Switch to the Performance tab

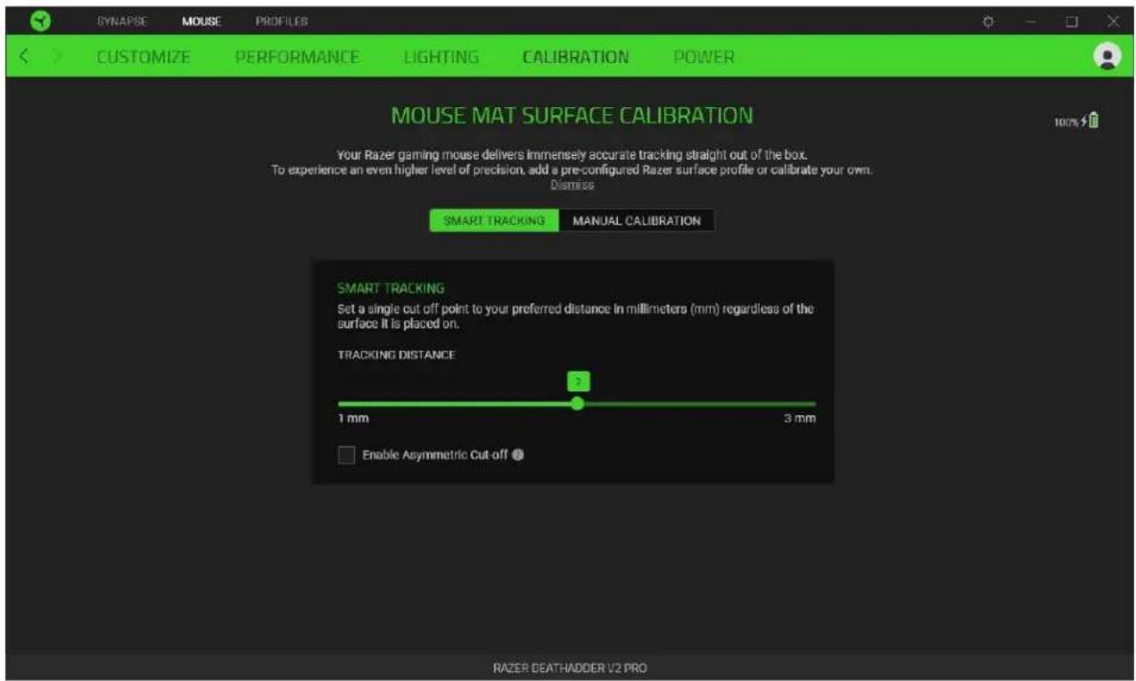pos(297,57)
